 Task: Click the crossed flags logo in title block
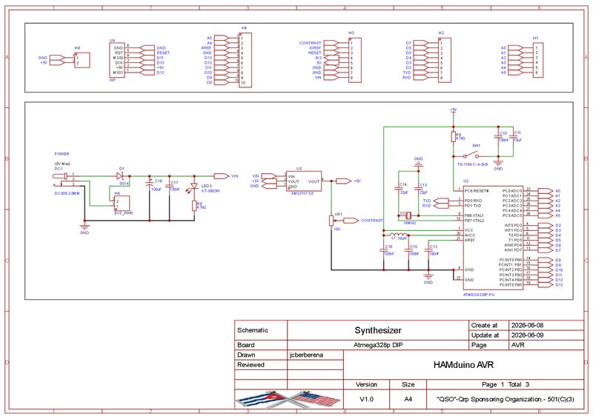tap(289, 399)
